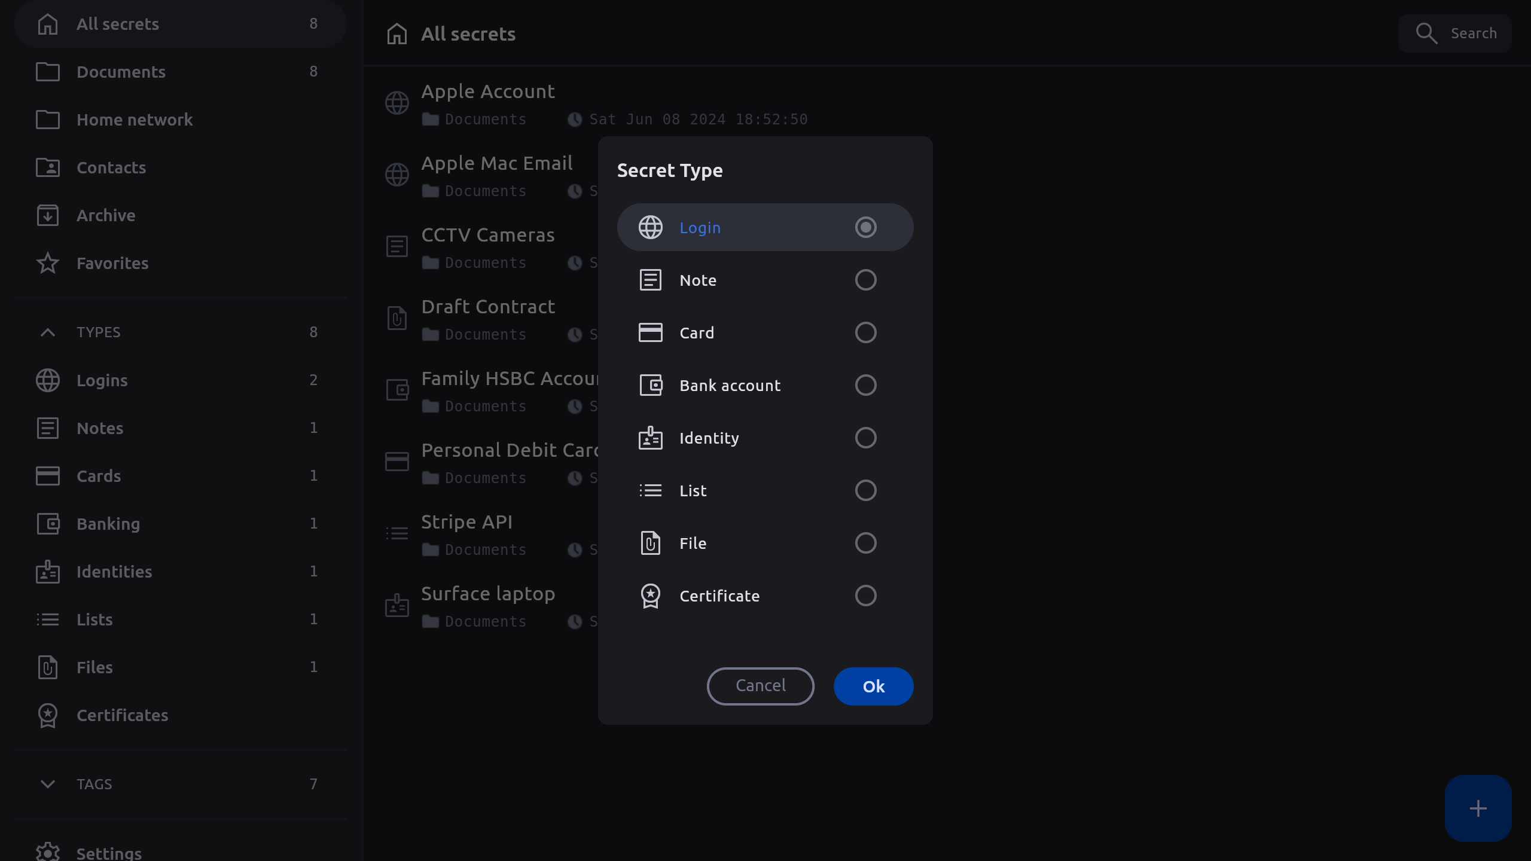This screenshot has height=861, width=1531.
Task: Open the Favorites sidebar item
Action: [112, 263]
